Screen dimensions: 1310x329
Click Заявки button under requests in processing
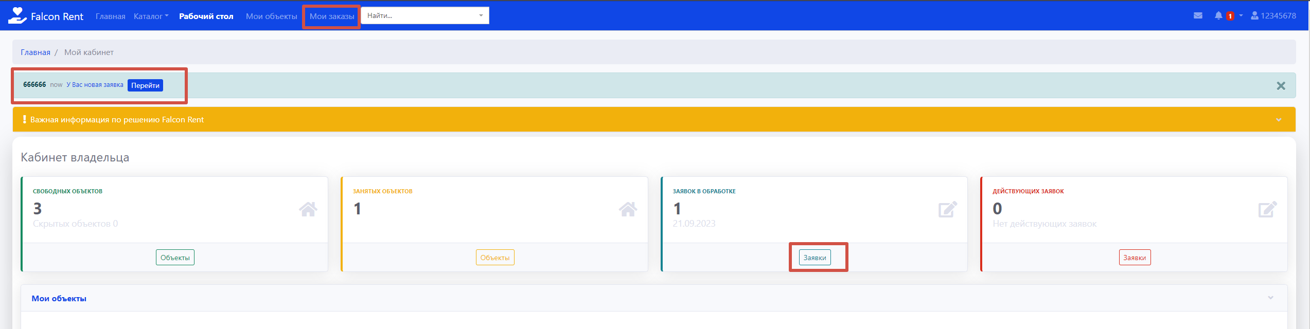(x=815, y=258)
